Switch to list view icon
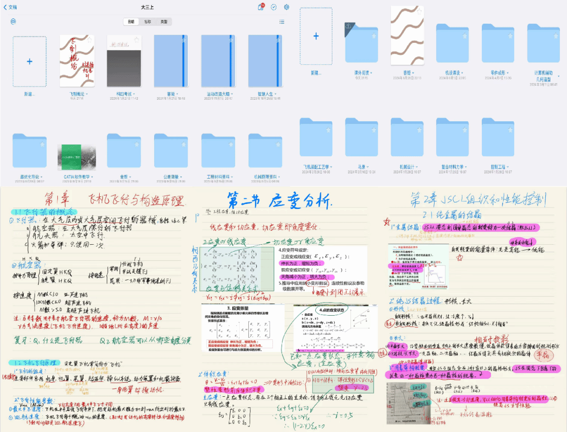This screenshot has height=432, width=567. (282, 22)
